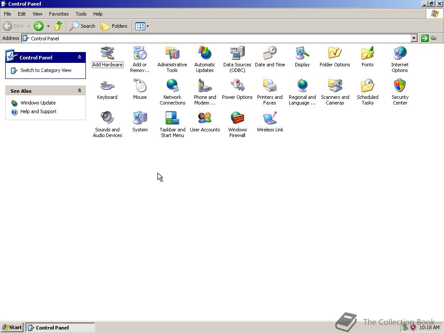Open Date and Time settings
444x333 pixels.
(270, 57)
